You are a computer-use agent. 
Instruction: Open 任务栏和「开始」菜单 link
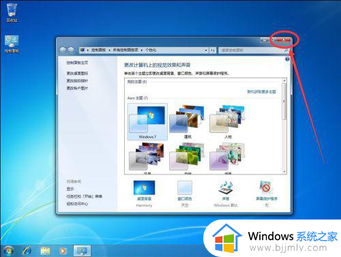coord(85,196)
